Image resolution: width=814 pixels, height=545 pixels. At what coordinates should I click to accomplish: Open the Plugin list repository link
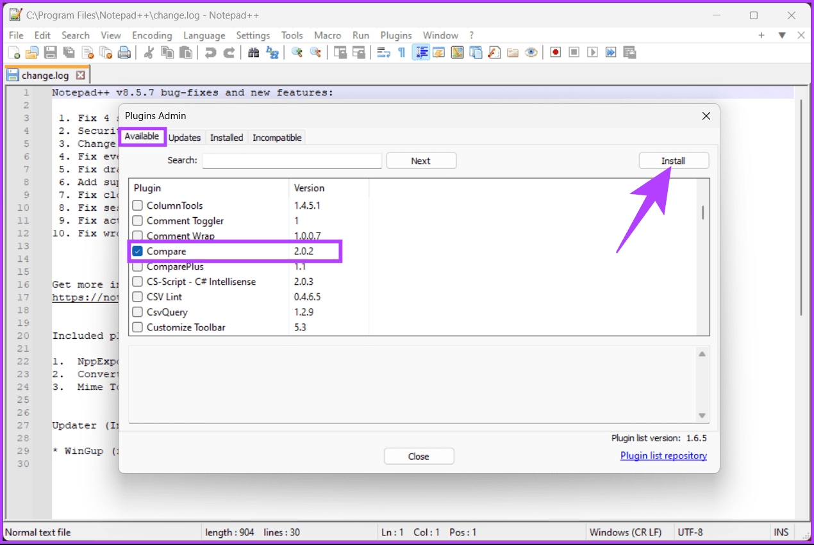tap(663, 455)
